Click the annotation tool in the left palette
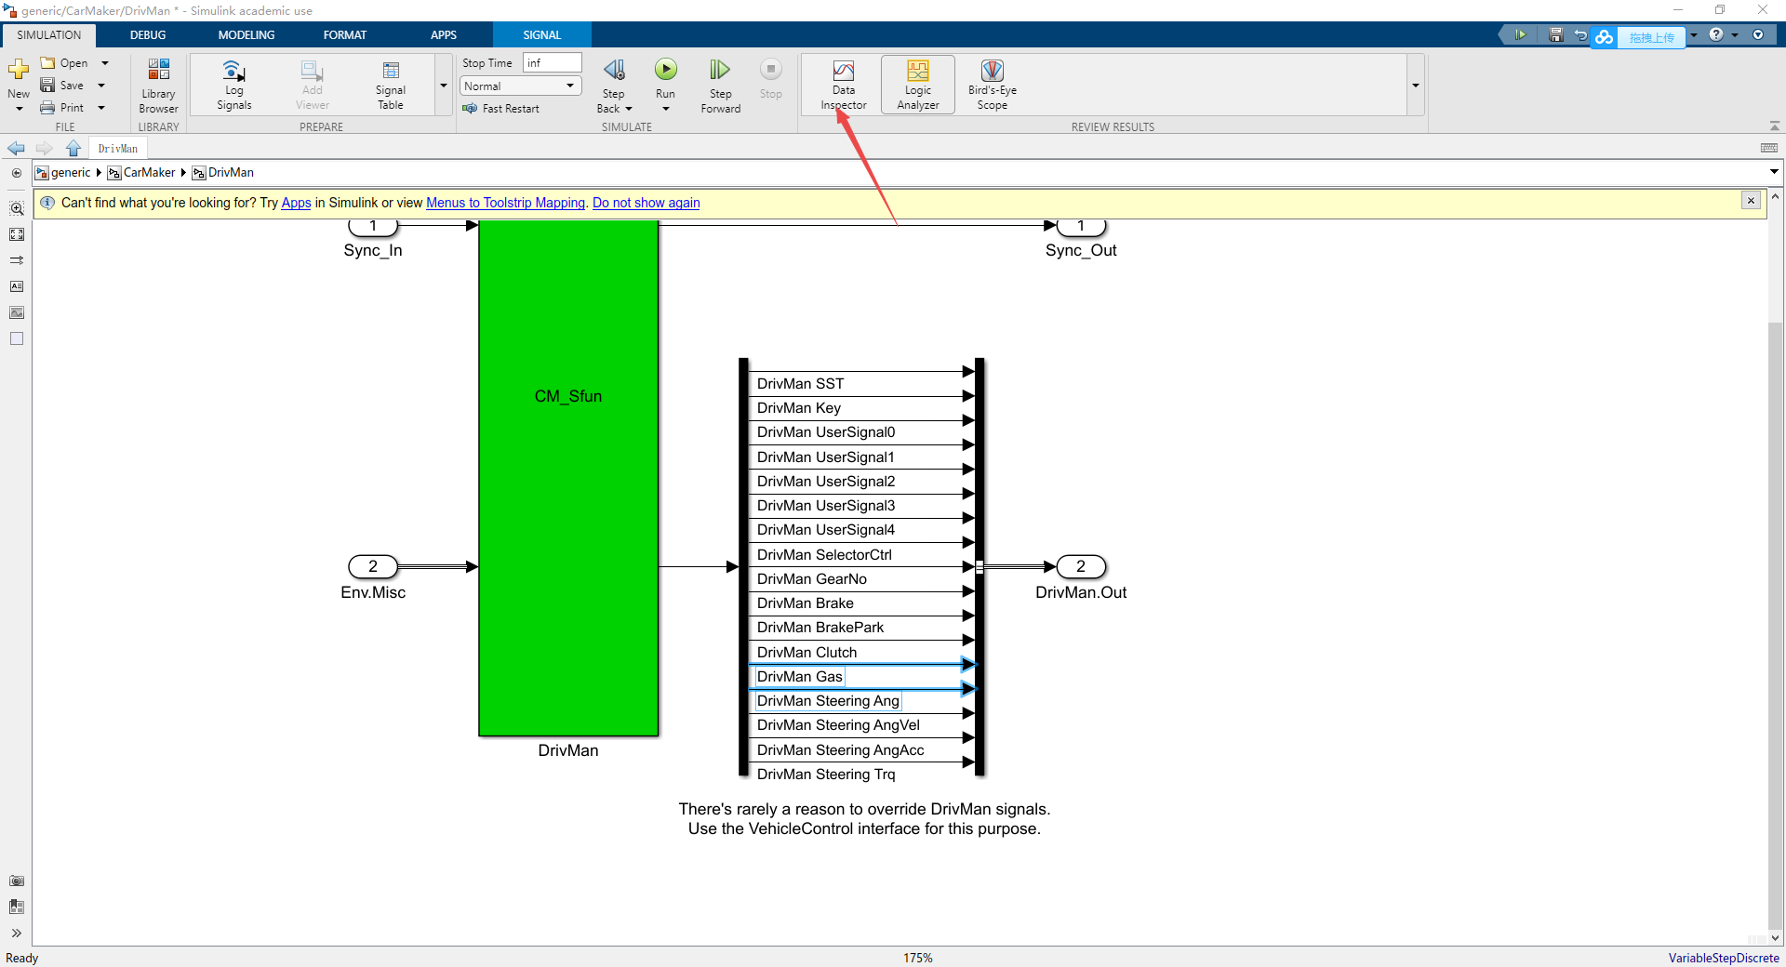1786x967 pixels. coord(16,286)
